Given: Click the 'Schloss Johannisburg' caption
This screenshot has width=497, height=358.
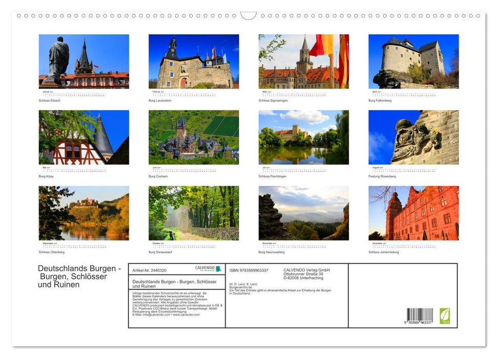Looking at the screenshot, I should pos(384,252).
